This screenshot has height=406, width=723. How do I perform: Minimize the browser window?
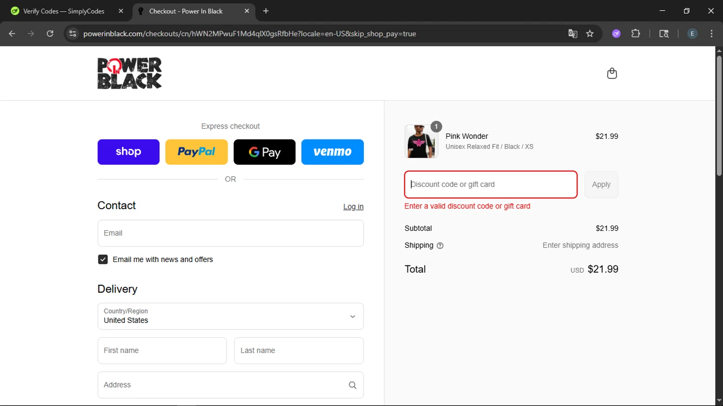click(x=662, y=11)
